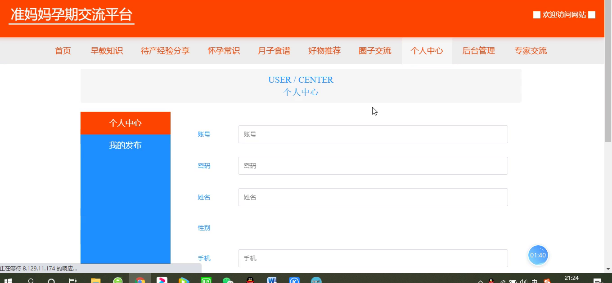Open the QQ penguin taskbar icon
Image resolution: width=612 pixels, height=283 pixels.
tap(251, 280)
